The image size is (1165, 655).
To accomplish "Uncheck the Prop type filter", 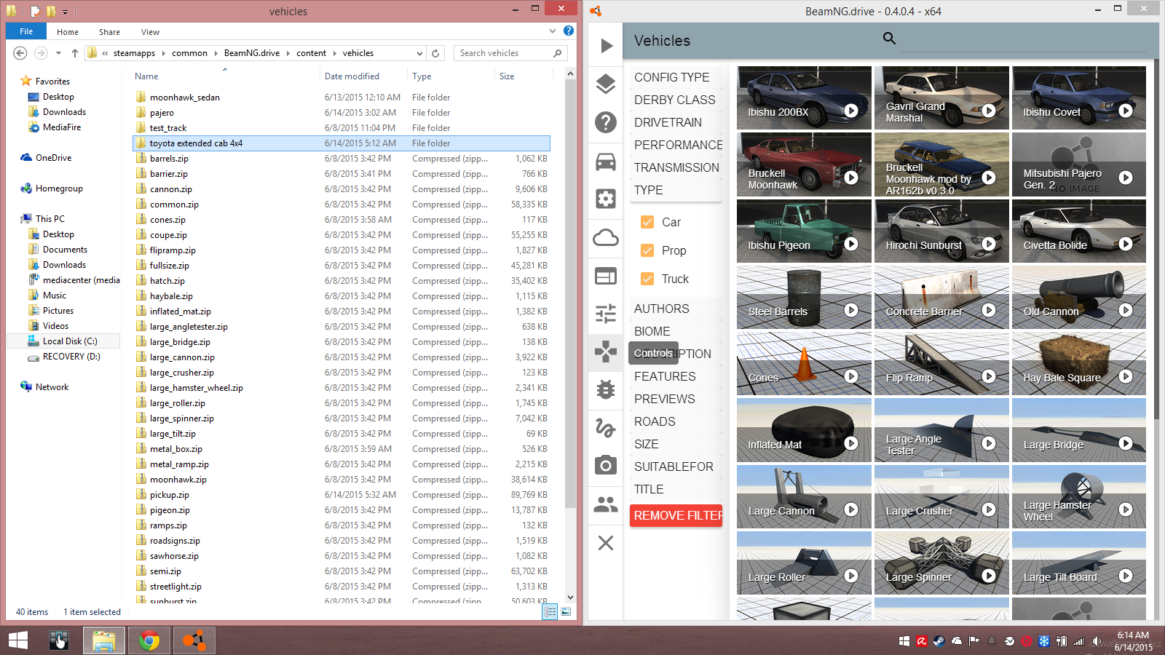I will pyautogui.click(x=647, y=250).
